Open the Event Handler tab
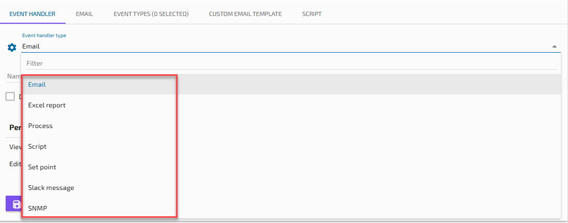 click(x=33, y=14)
